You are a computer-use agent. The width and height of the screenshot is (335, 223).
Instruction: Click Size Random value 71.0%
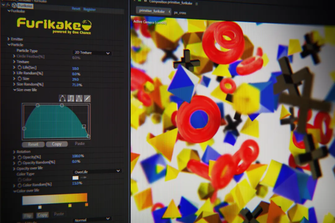(x=77, y=85)
